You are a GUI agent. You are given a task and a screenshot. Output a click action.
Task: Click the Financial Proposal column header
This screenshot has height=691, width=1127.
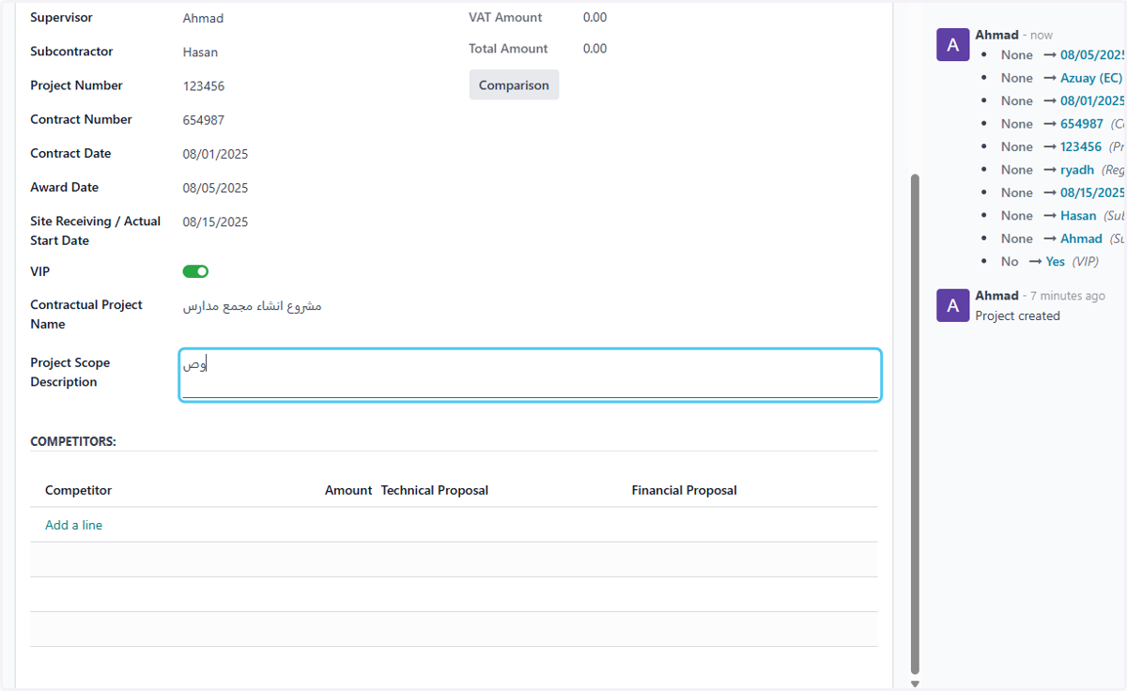pos(685,490)
